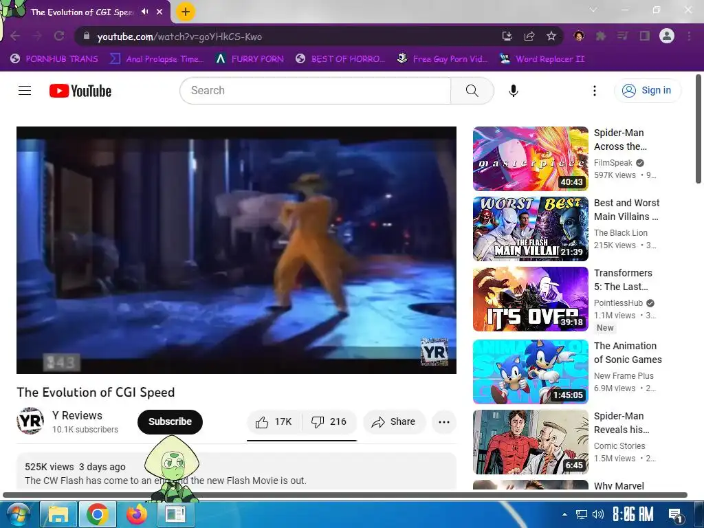Open Best and Worst Main Villains video
Viewport: 704px width, 528px height.
coord(627,210)
